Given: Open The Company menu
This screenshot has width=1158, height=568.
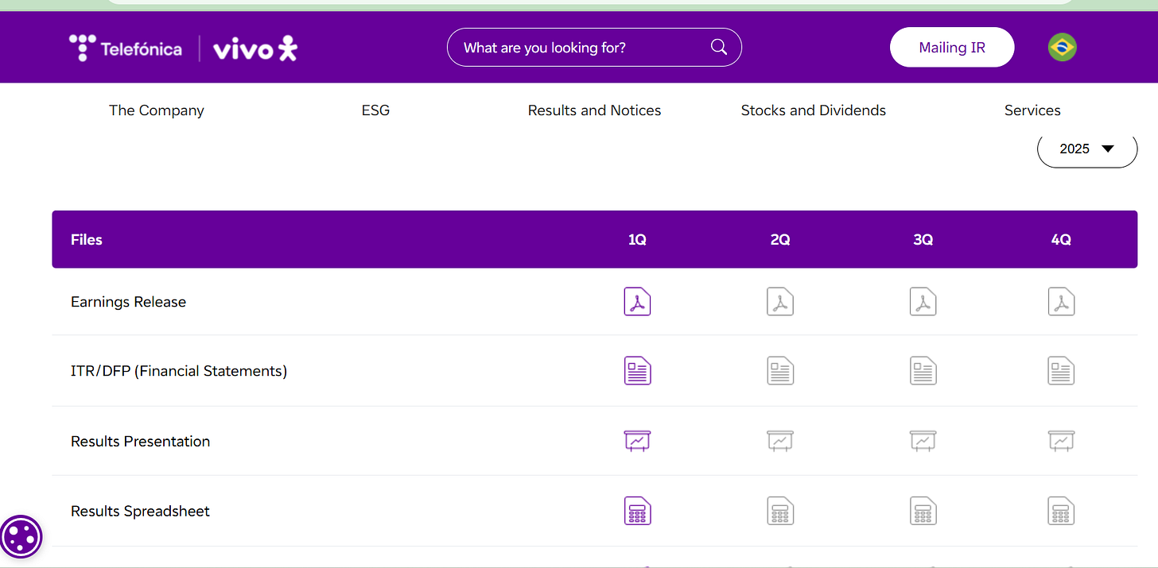Looking at the screenshot, I should click(x=157, y=110).
